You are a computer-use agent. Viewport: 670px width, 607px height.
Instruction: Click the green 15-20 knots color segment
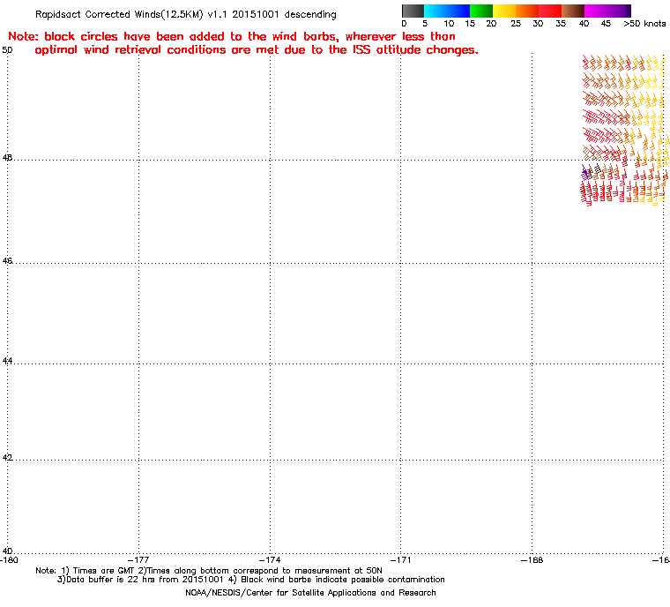(x=481, y=11)
